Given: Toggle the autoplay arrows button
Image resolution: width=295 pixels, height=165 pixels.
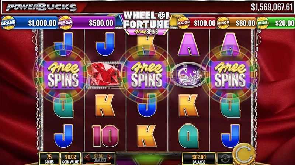Looking at the screenshot, I should click(225, 159).
